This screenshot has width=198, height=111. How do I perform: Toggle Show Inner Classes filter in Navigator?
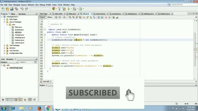point(21,100)
